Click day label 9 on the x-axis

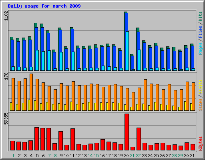pos(61,156)
